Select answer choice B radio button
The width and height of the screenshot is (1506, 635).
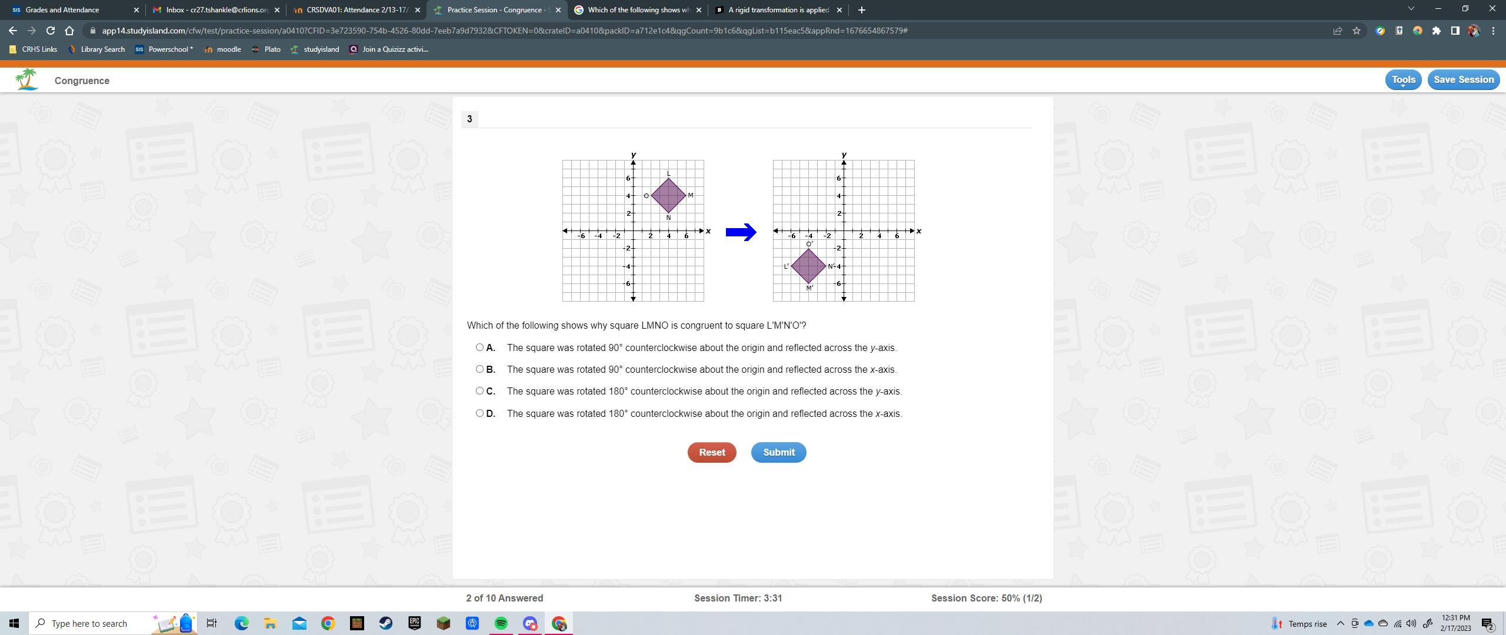point(479,369)
